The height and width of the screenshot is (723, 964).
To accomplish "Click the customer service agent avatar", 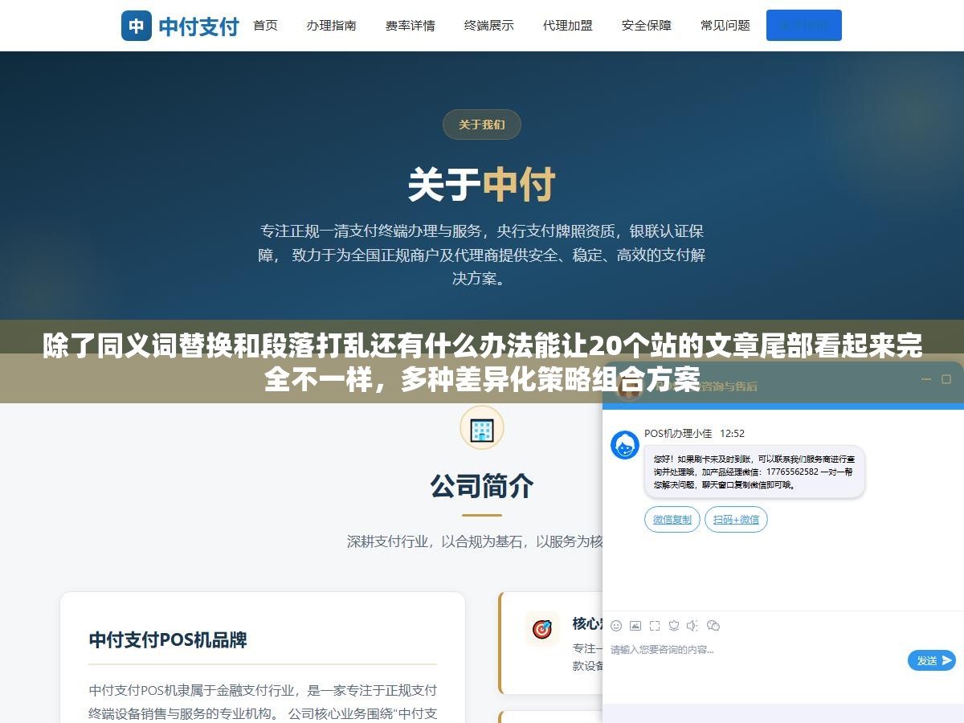I will [625, 444].
